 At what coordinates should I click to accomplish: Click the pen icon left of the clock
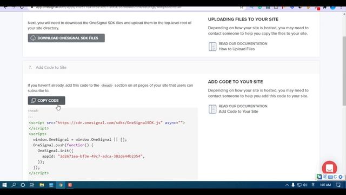313,185
